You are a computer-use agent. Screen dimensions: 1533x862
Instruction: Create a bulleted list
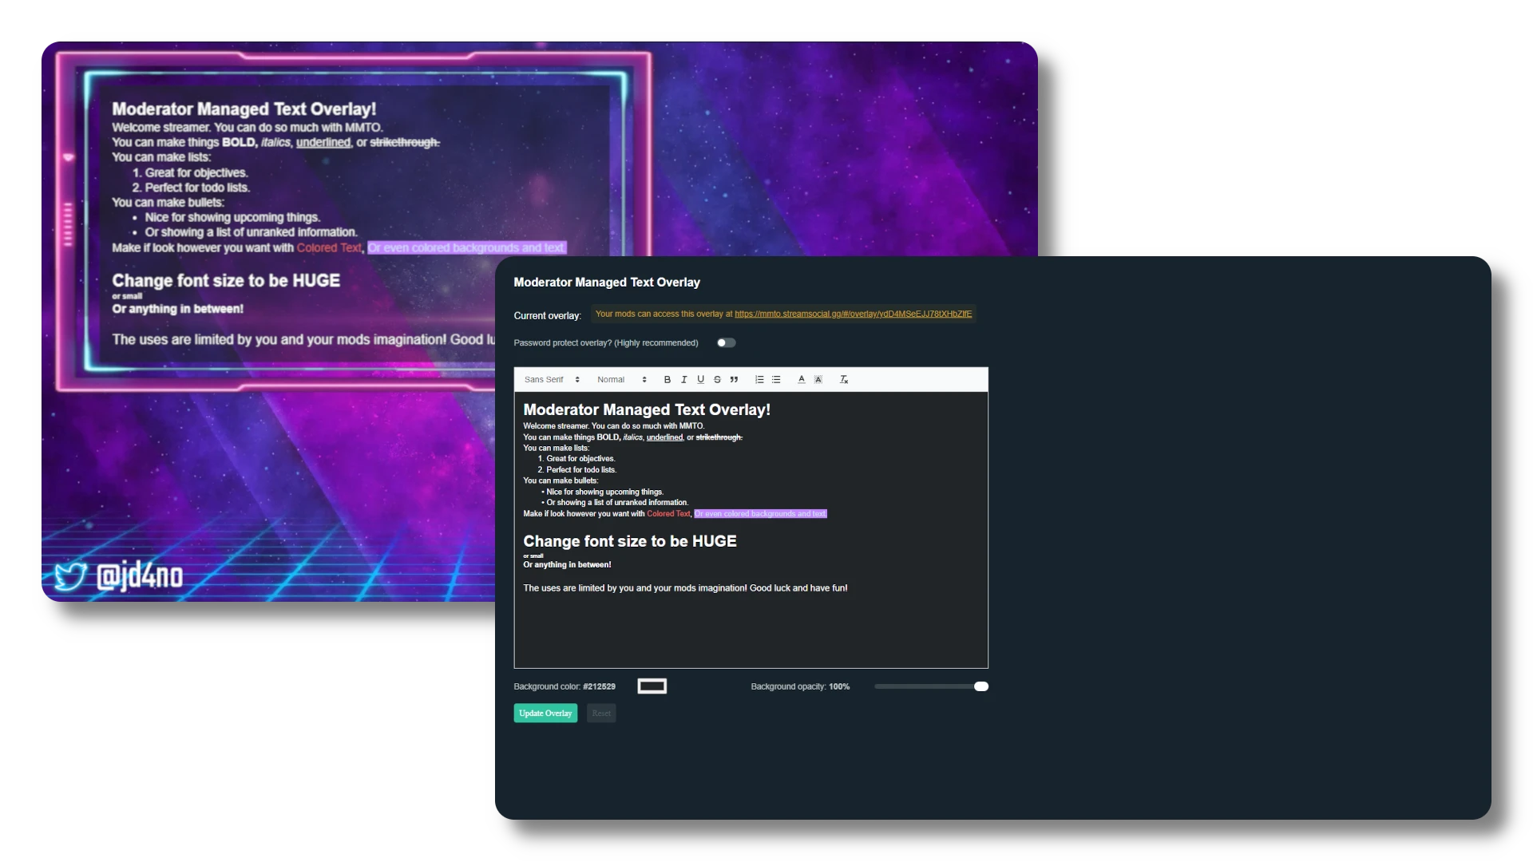pyautogui.click(x=776, y=380)
